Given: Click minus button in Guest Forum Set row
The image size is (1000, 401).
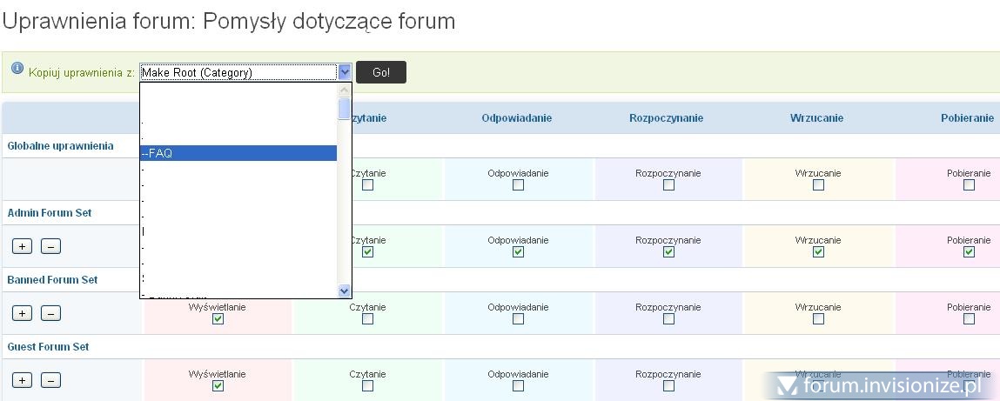Looking at the screenshot, I should click(50, 380).
